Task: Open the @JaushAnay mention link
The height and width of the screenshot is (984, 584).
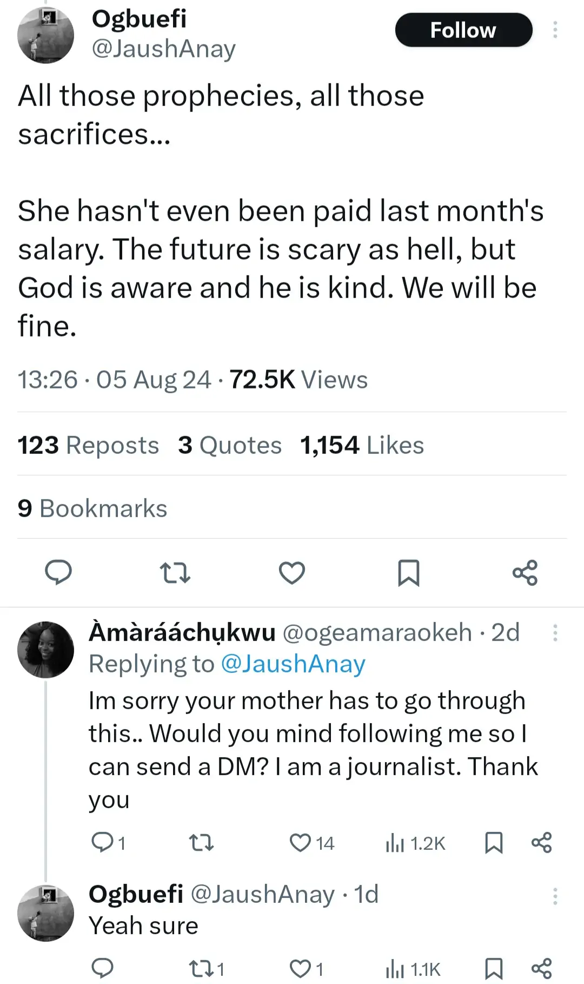Action: click(x=293, y=664)
